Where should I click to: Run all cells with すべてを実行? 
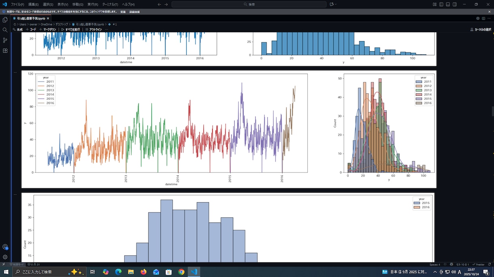pos(70,29)
